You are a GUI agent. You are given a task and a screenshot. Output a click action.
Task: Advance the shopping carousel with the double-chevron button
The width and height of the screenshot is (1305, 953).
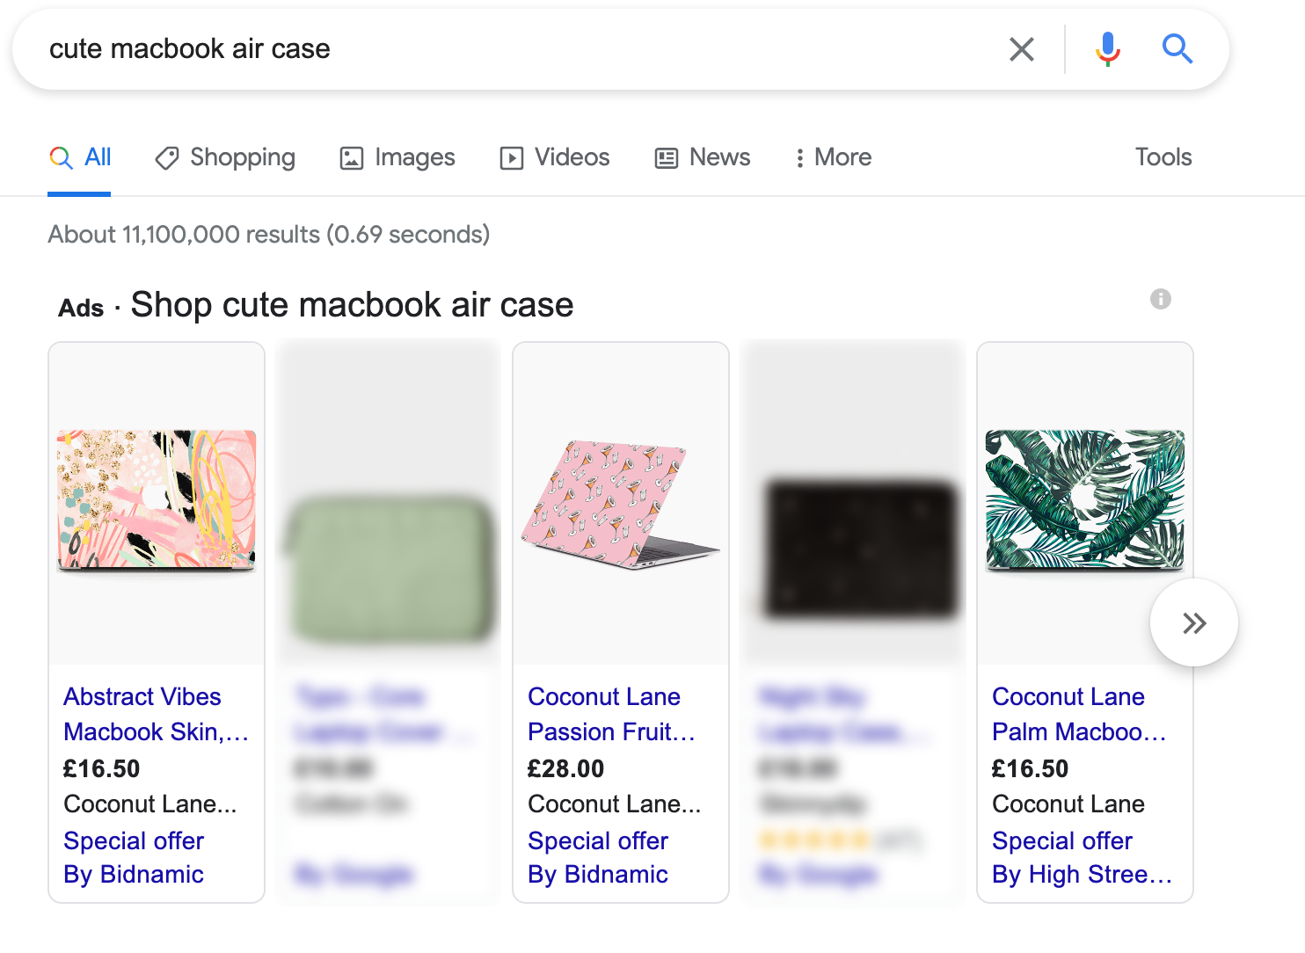pyautogui.click(x=1194, y=623)
